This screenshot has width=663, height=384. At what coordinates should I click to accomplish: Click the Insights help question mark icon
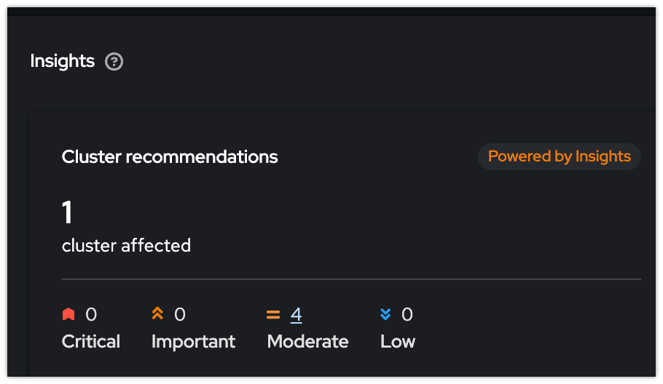tap(114, 62)
